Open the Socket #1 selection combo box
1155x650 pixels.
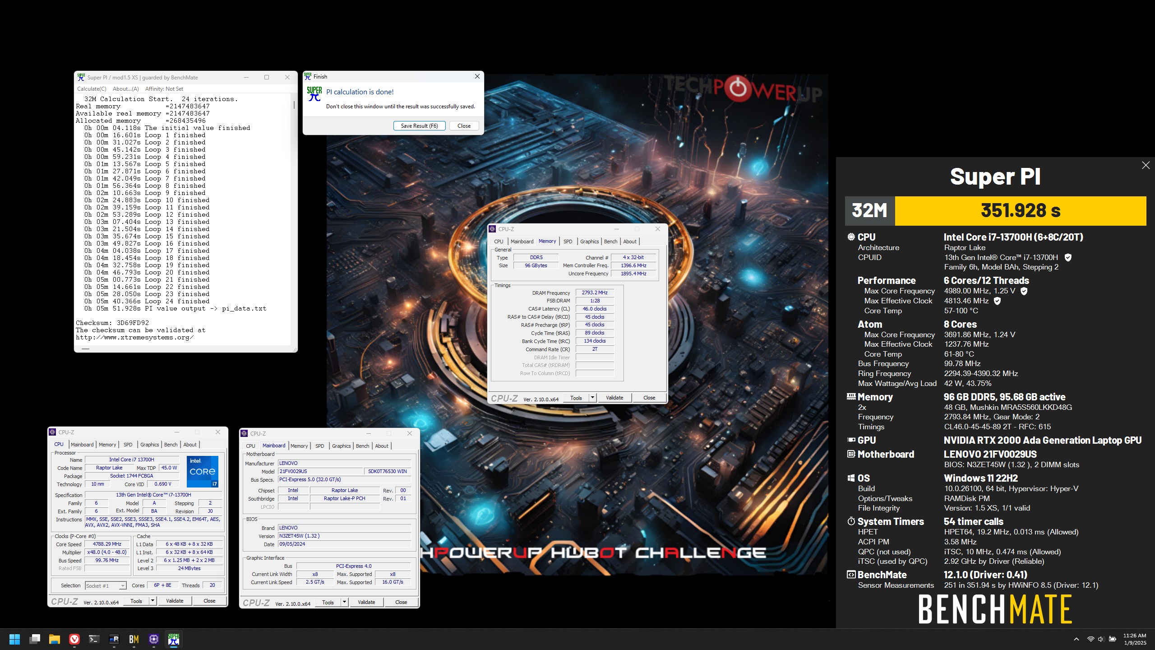point(106,586)
